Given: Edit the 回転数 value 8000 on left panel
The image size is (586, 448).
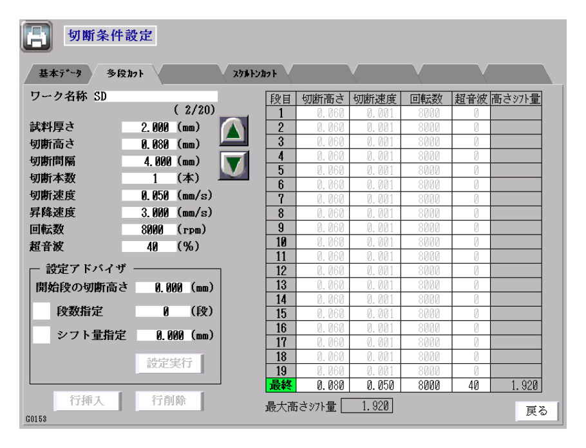Looking at the screenshot, I should (x=149, y=229).
